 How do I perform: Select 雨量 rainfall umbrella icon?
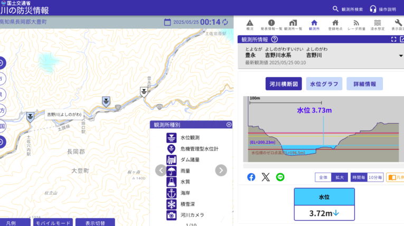click(171, 171)
